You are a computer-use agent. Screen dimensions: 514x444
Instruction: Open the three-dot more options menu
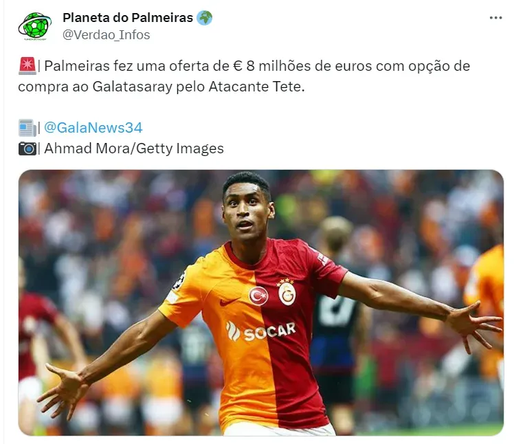[495, 18]
